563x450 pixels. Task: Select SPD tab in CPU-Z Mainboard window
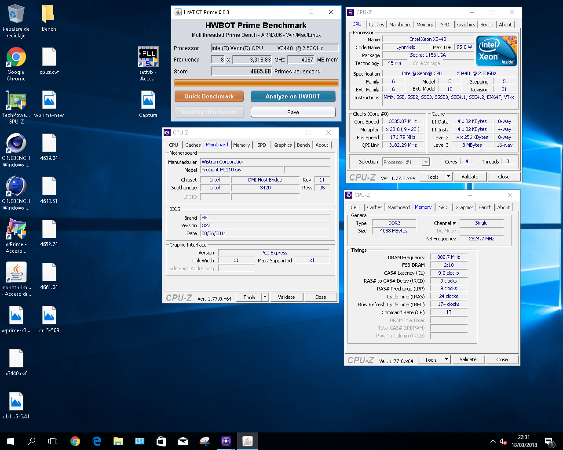262,145
